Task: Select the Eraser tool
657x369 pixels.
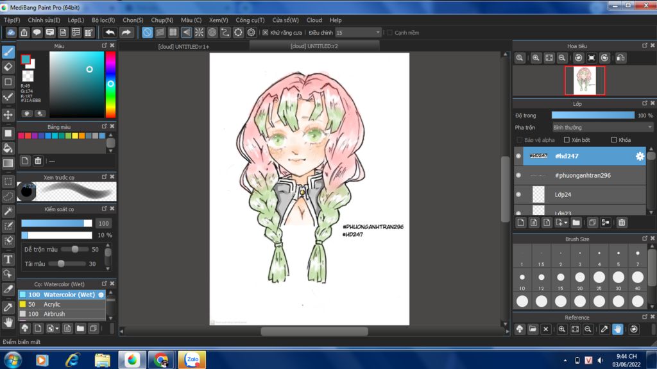Action: pyautogui.click(x=8, y=67)
